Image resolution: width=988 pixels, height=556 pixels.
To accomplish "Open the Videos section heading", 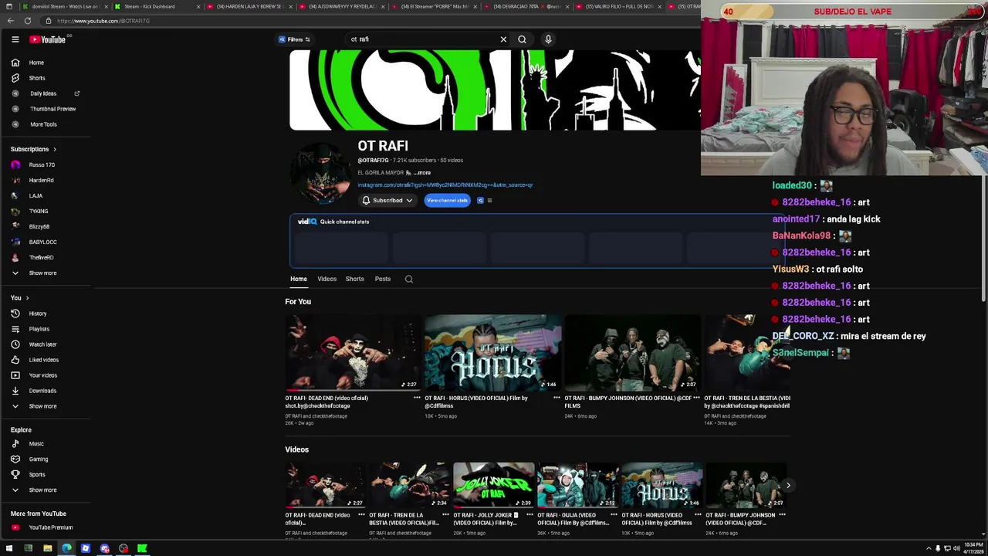I will pos(296,449).
